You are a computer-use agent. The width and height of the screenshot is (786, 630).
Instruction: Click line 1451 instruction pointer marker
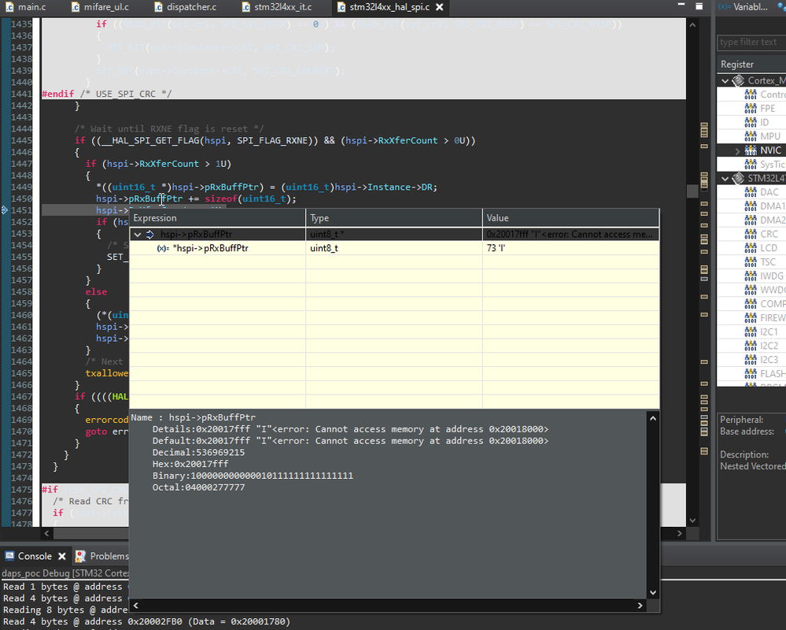point(5,209)
